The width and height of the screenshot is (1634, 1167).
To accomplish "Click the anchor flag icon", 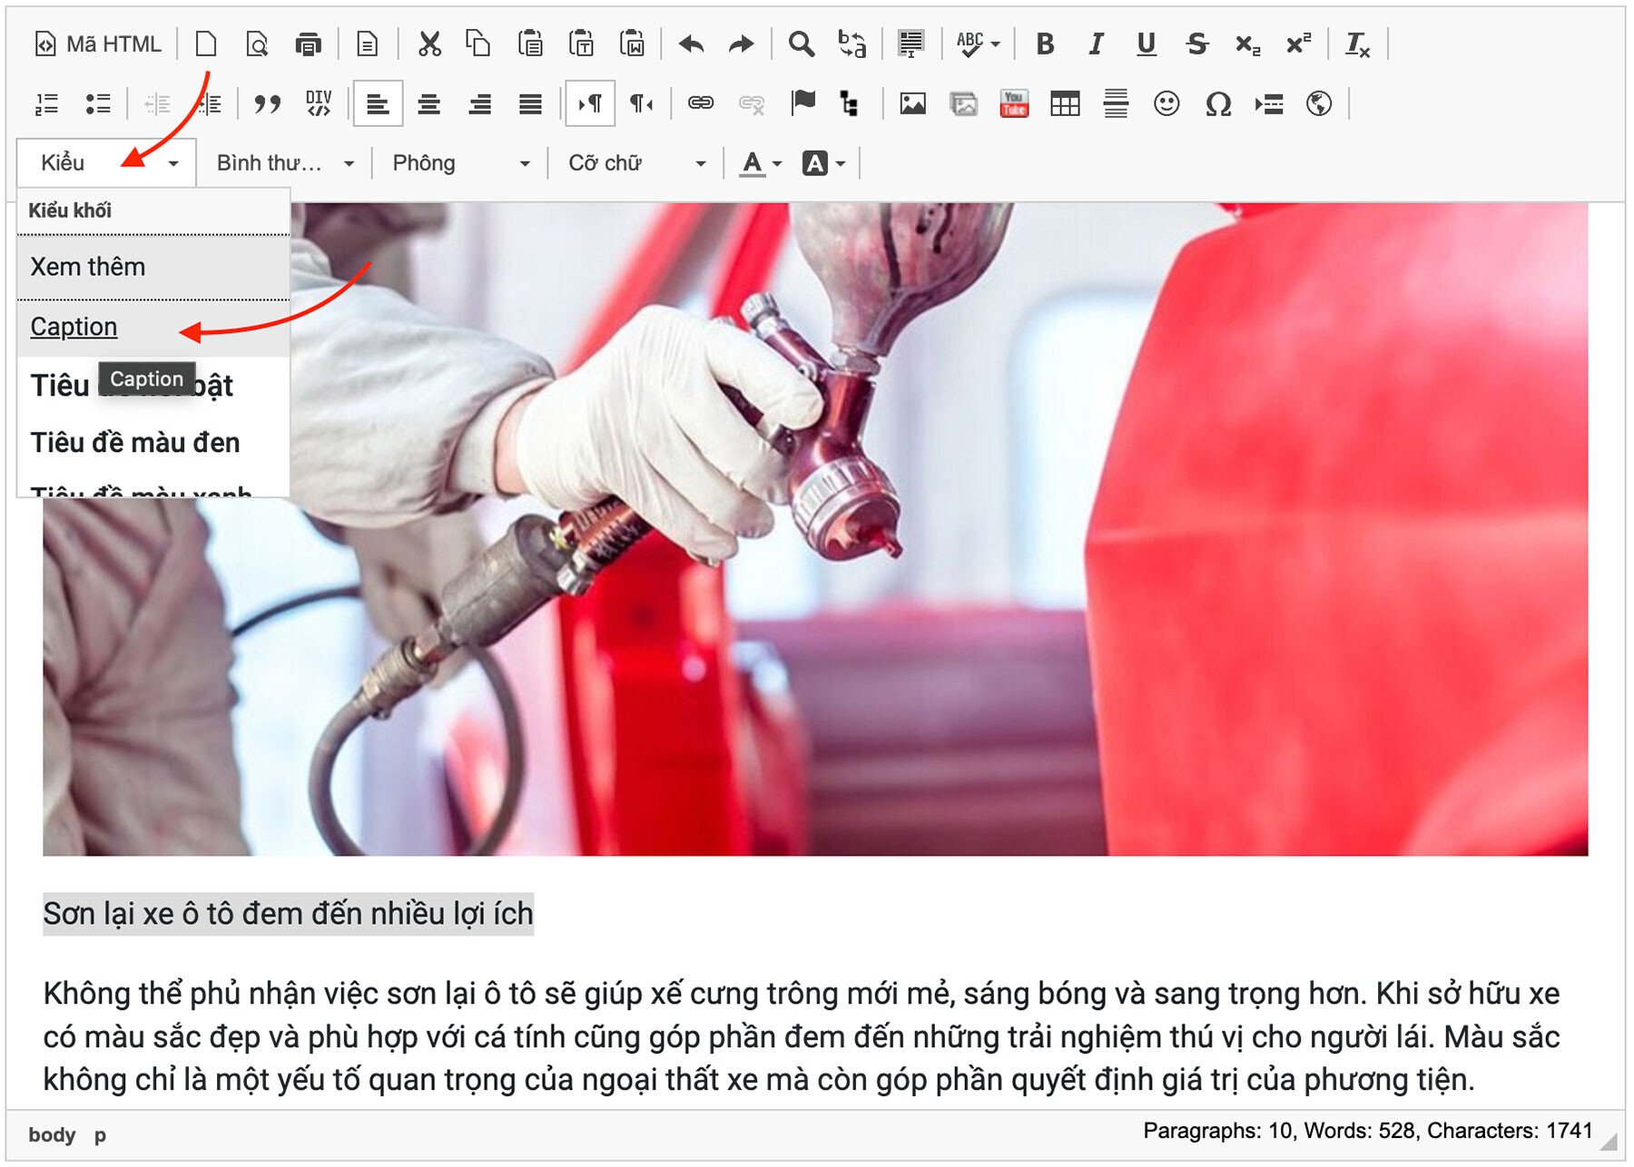I will (802, 103).
